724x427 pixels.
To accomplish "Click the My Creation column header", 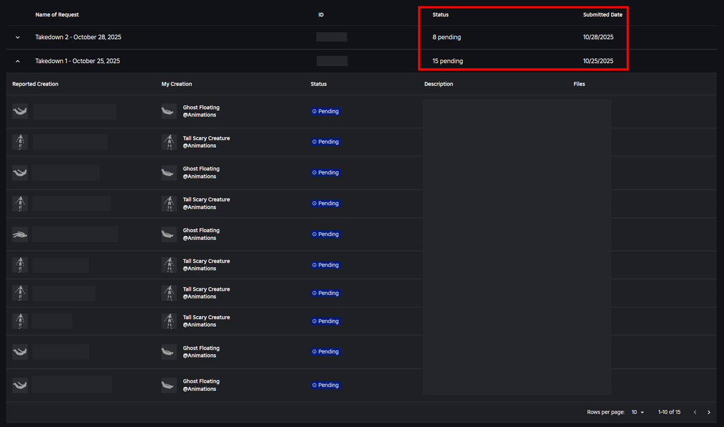I will [177, 84].
